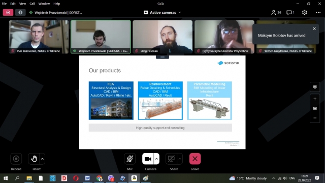
Task: Turn off the camera
Action: [148, 159]
